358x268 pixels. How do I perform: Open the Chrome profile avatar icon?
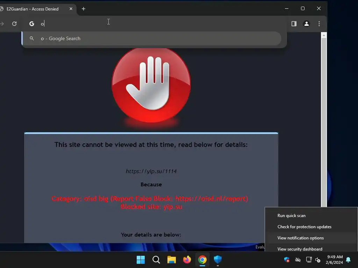coord(306,24)
